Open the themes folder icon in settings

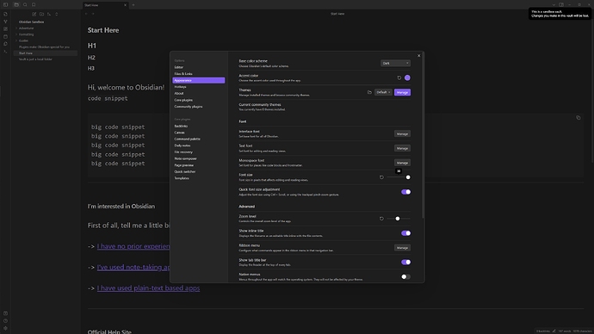click(x=369, y=92)
